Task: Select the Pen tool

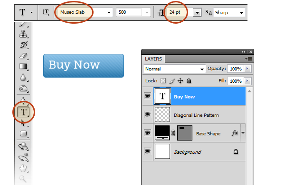Action: pos(23,100)
